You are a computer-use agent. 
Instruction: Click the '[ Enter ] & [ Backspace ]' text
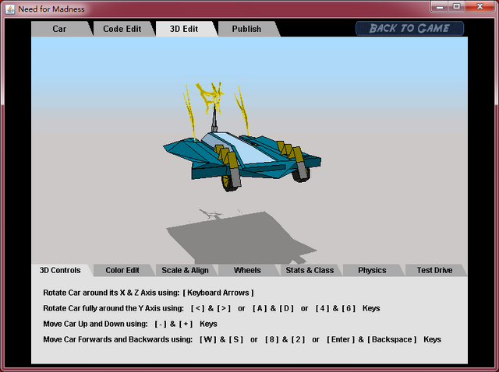point(372,339)
